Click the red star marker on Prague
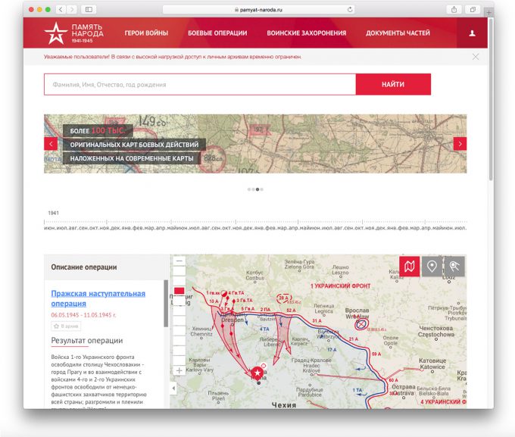515x437 pixels. click(257, 373)
